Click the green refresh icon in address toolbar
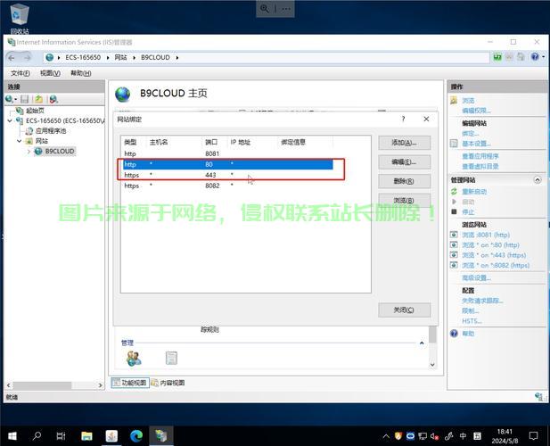This screenshot has height=446, width=550. click(497, 56)
